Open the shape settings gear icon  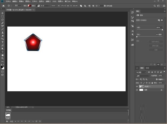pyautogui.click(x=93, y=6)
